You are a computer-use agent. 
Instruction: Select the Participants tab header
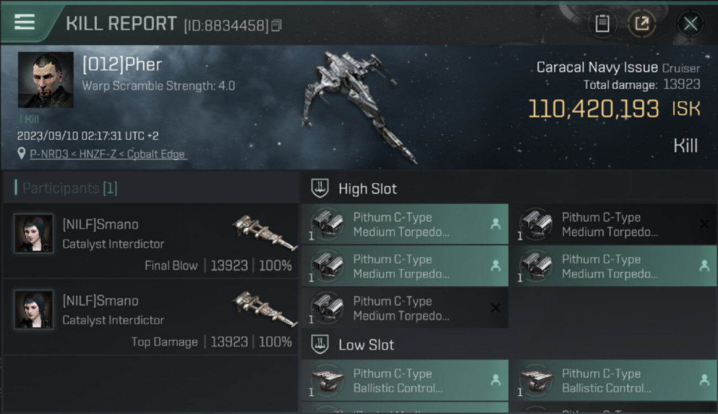66,188
